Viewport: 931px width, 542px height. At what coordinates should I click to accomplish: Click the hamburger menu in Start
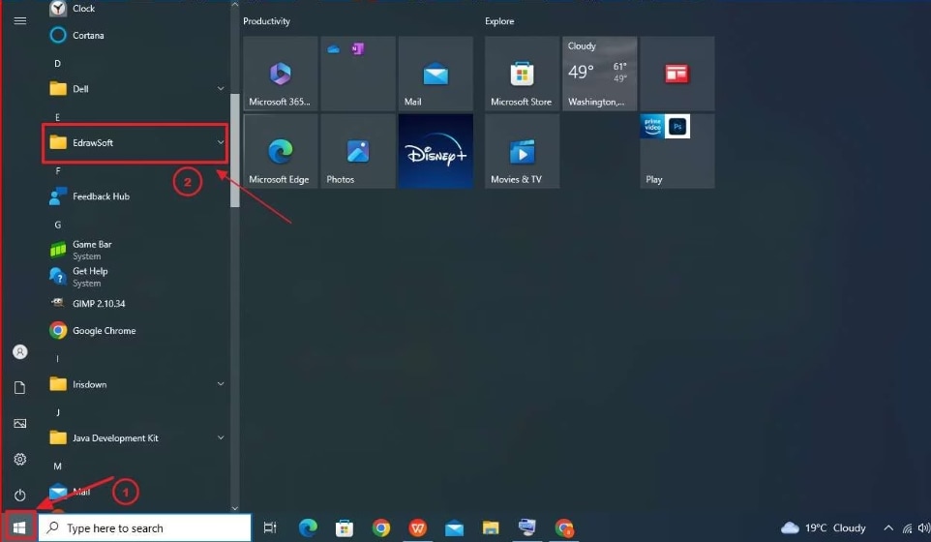pos(20,20)
